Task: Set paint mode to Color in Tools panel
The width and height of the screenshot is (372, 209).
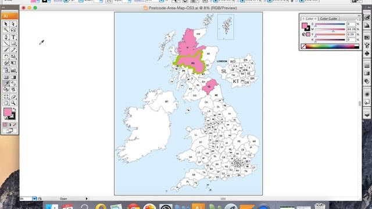Action: point(5,125)
